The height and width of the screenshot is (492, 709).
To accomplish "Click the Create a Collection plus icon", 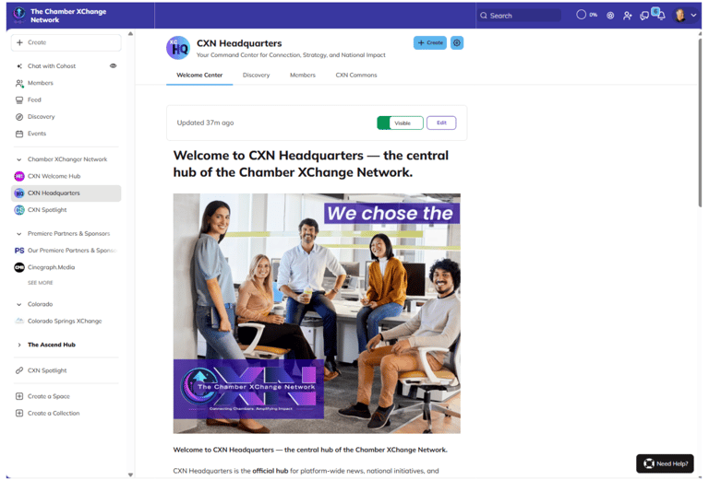I will click(19, 413).
